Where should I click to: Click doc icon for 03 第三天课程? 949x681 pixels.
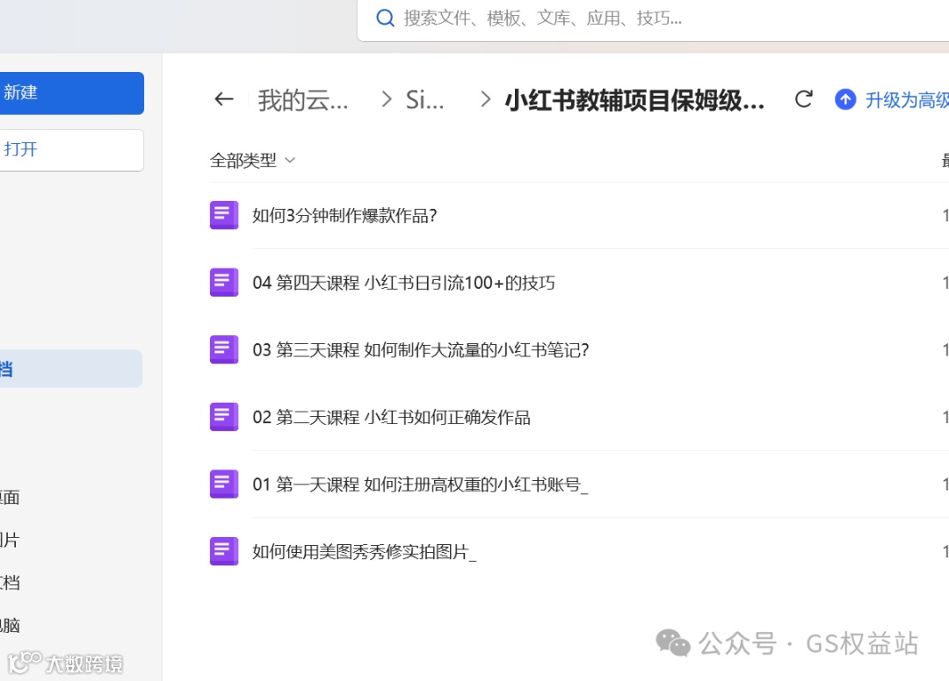pos(224,349)
